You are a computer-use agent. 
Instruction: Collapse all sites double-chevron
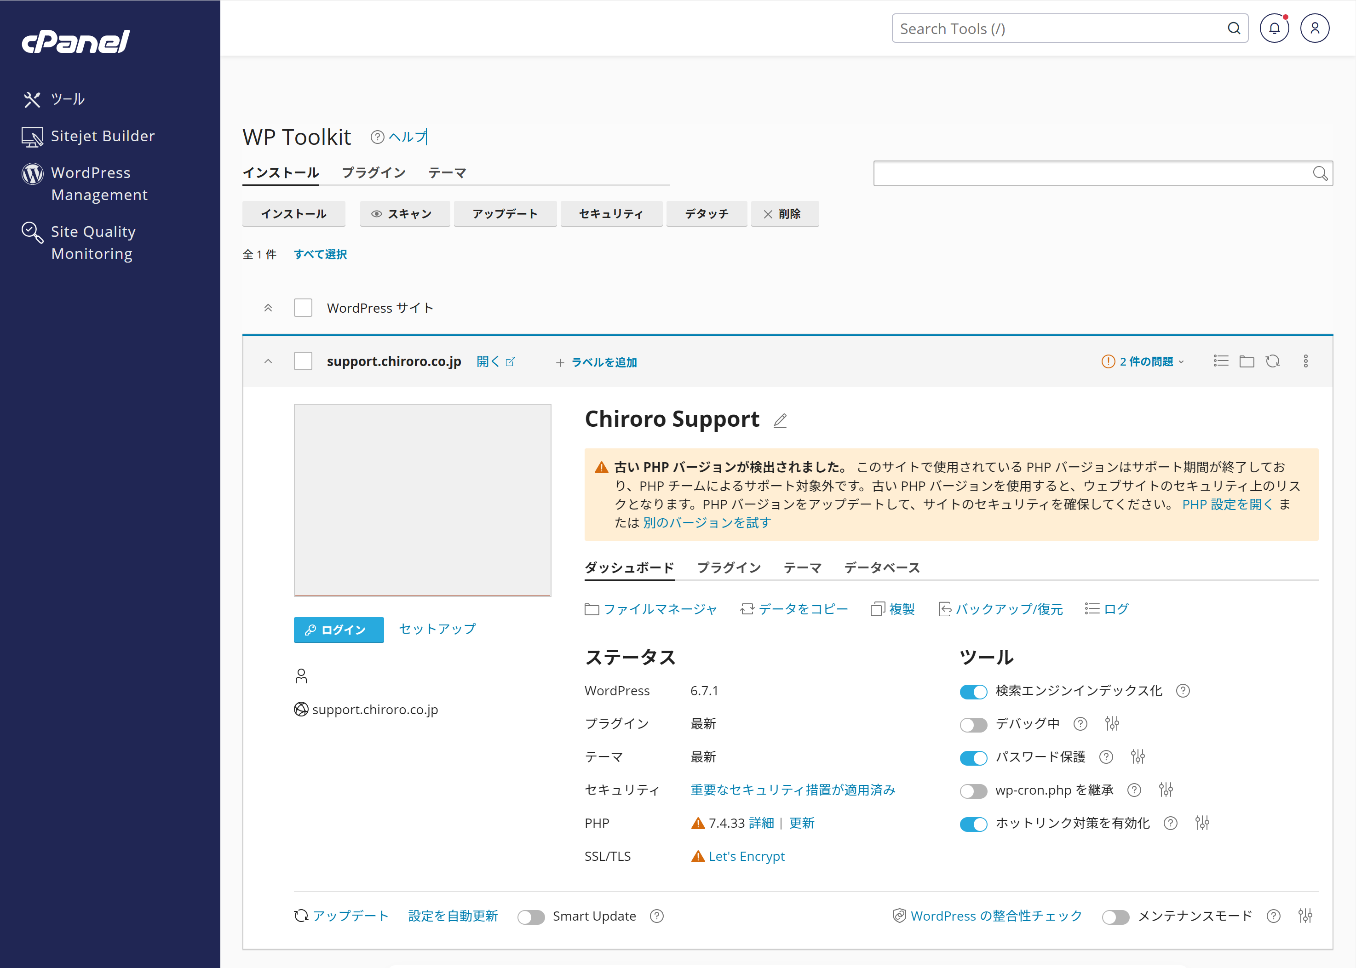point(268,308)
